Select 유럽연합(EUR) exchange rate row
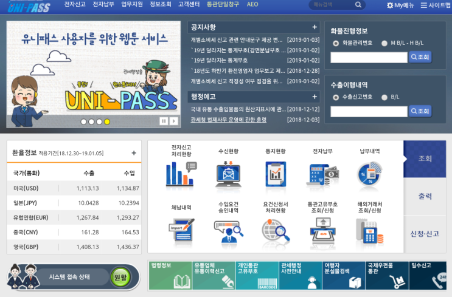 [x=74, y=217]
